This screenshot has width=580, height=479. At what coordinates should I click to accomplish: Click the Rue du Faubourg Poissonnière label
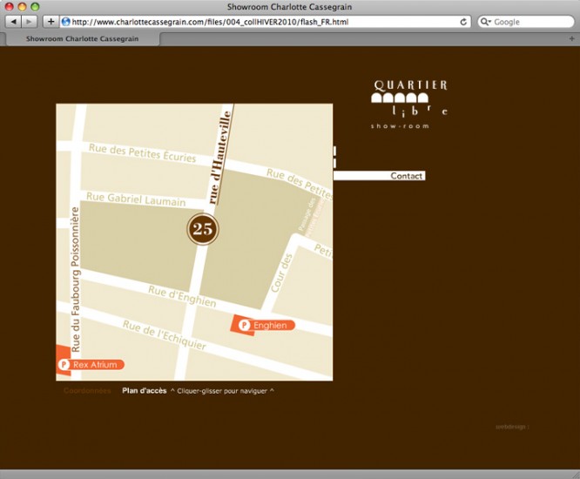pos(76,280)
